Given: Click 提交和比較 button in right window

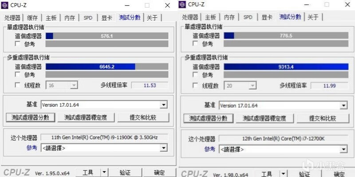Looking at the screenshot, I should [323, 118].
